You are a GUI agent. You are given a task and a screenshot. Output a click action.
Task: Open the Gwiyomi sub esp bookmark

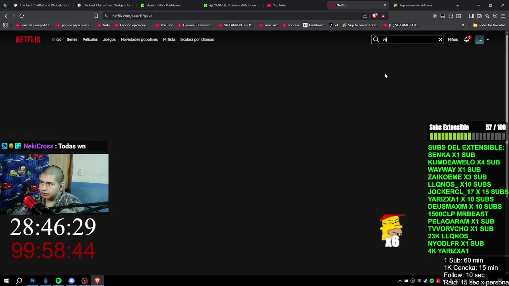click(x=195, y=25)
